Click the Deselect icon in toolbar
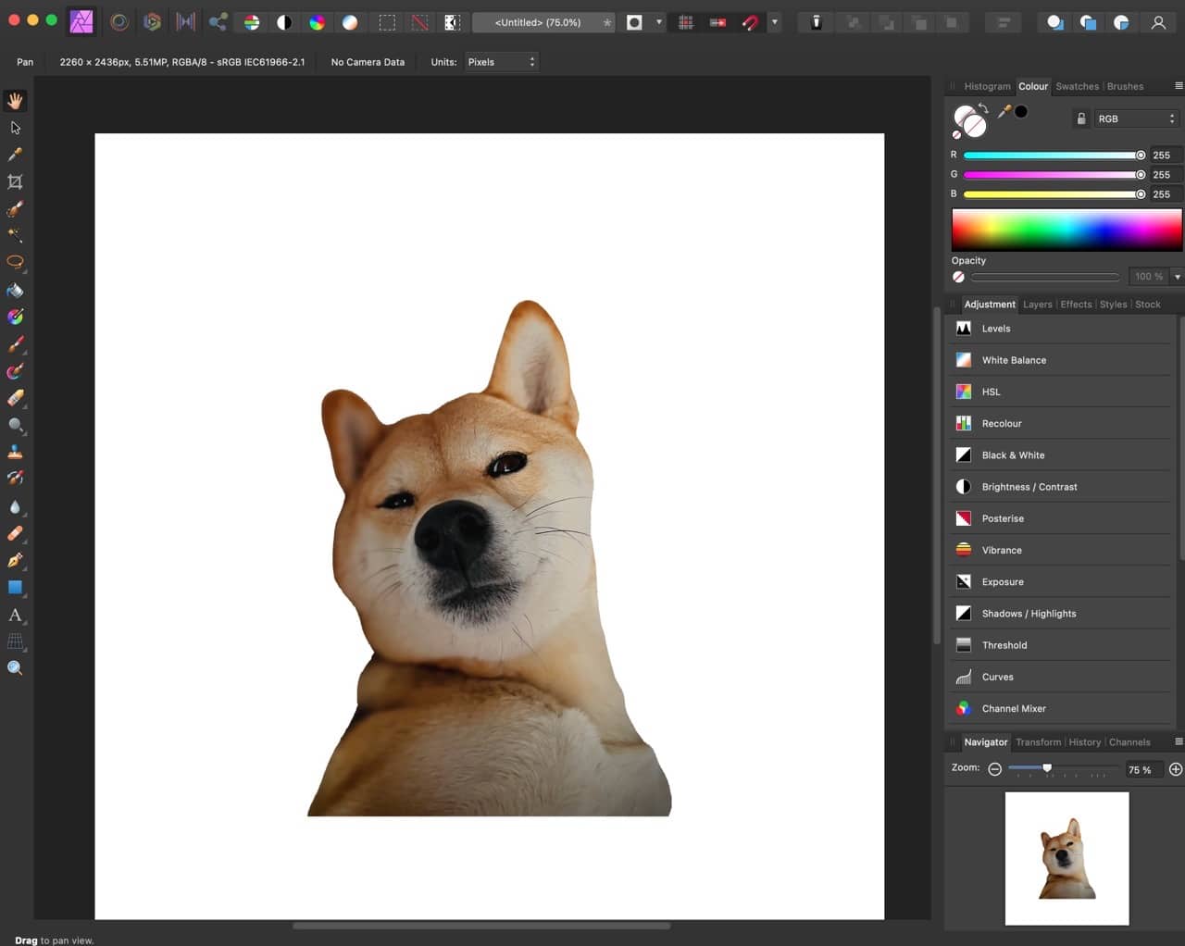Image resolution: width=1185 pixels, height=946 pixels. [419, 23]
